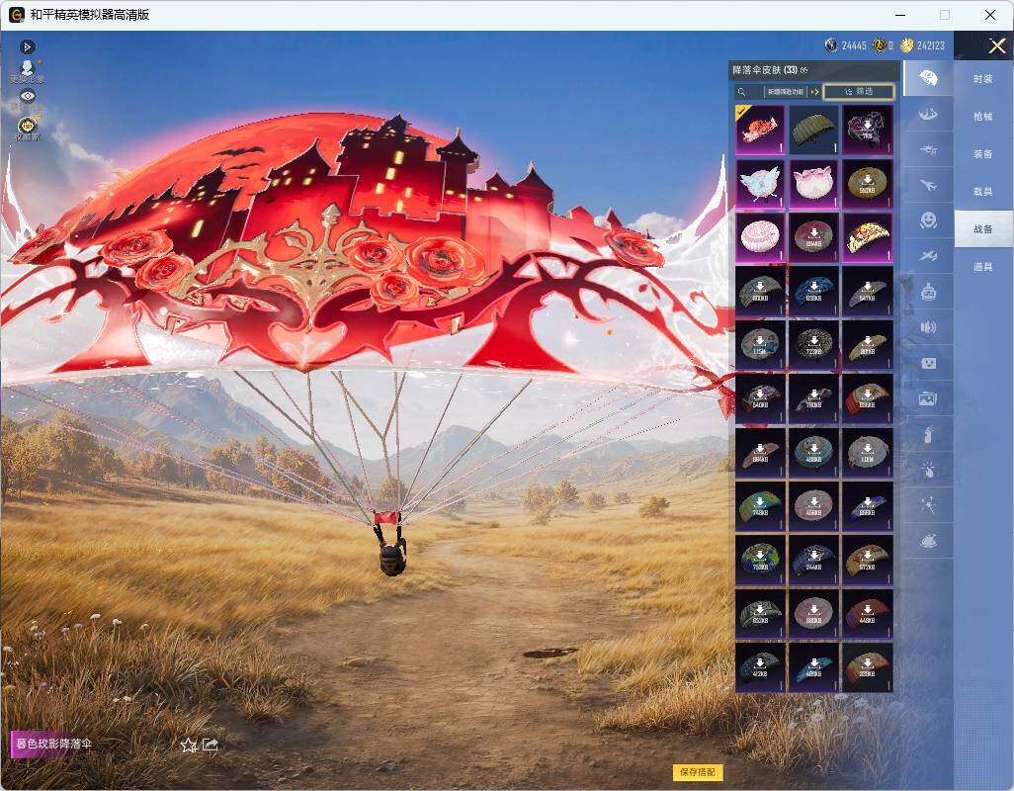Select the equipped flame parachute thumbnail
The width and height of the screenshot is (1014, 791).
point(760,130)
